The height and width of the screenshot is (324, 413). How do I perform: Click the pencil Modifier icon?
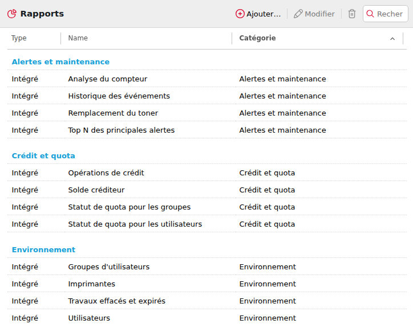298,14
